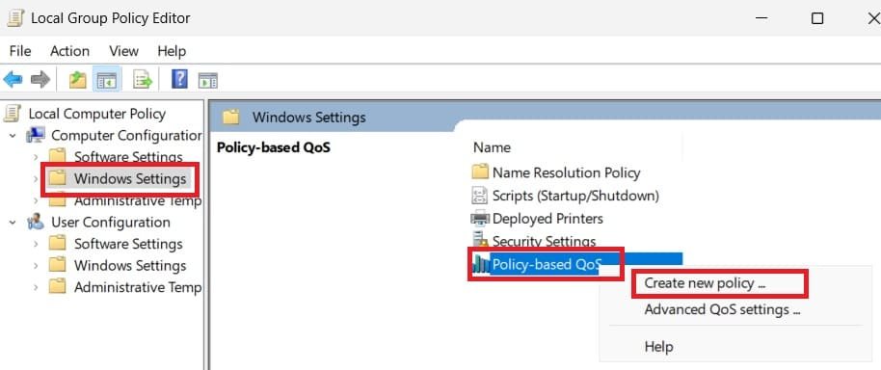Screen dimensions: 881x370
Task: Click the Scripts (Startup/Shutdown) icon
Action: coord(479,196)
